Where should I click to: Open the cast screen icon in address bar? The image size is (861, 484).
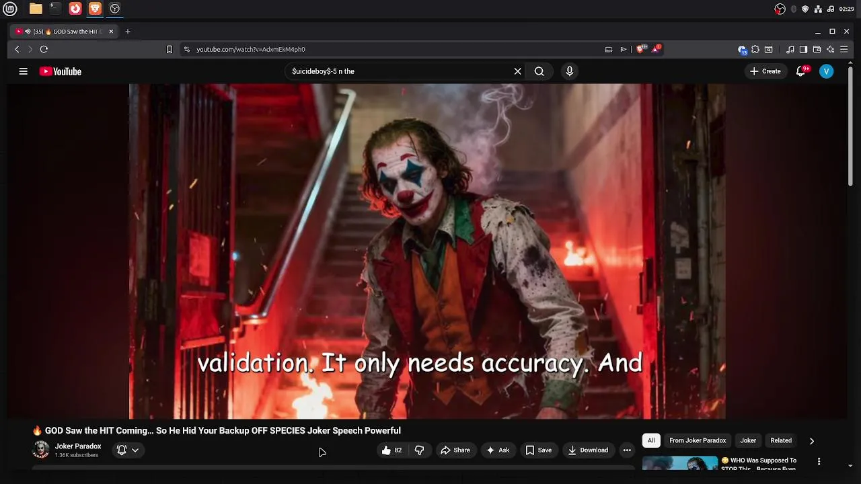click(x=609, y=49)
